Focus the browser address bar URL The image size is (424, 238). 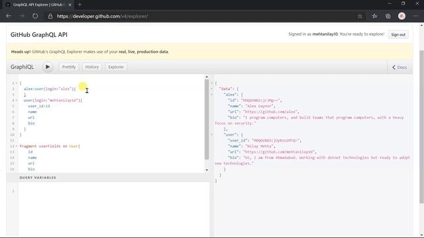[x=102, y=16]
